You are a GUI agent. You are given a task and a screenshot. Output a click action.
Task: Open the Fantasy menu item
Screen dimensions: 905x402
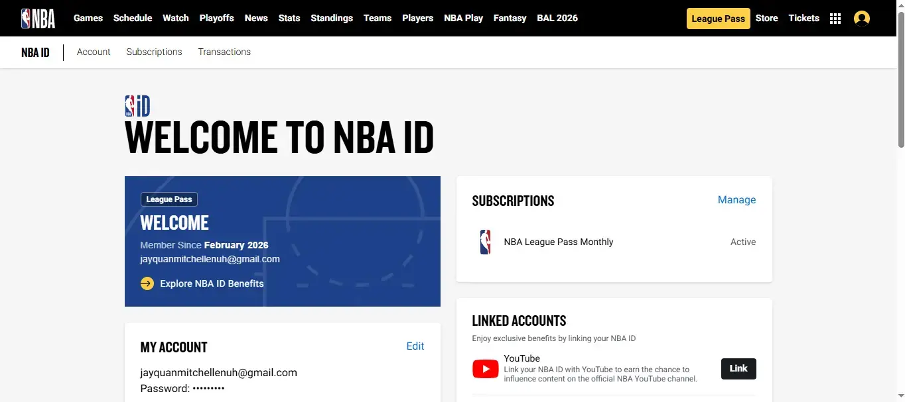click(x=510, y=18)
